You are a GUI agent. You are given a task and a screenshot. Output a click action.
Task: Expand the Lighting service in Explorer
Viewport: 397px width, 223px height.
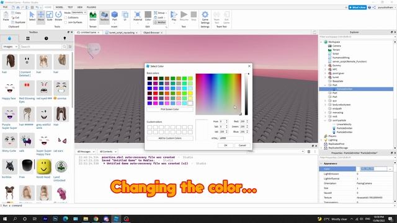(x=321, y=140)
